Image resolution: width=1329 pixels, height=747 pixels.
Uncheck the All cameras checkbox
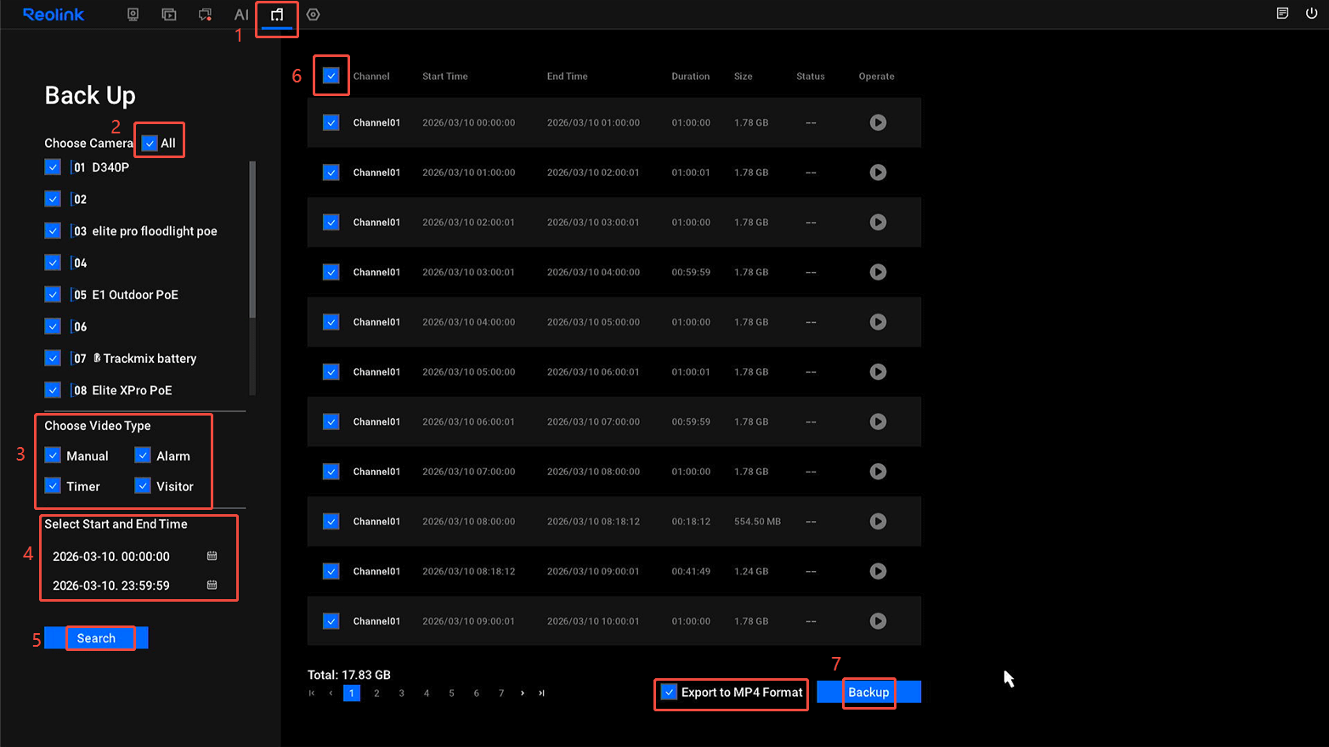click(150, 143)
